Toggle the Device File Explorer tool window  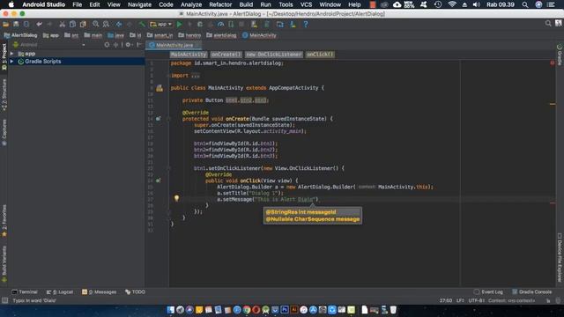click(560, 258)
